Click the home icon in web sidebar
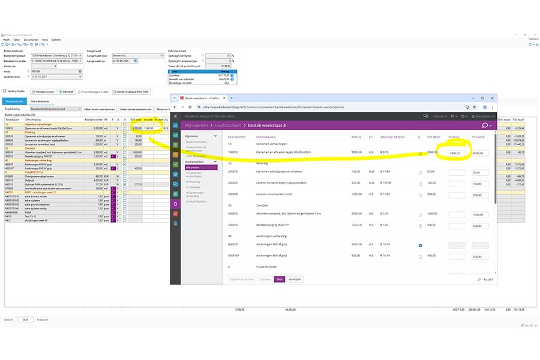 (175, 125)
